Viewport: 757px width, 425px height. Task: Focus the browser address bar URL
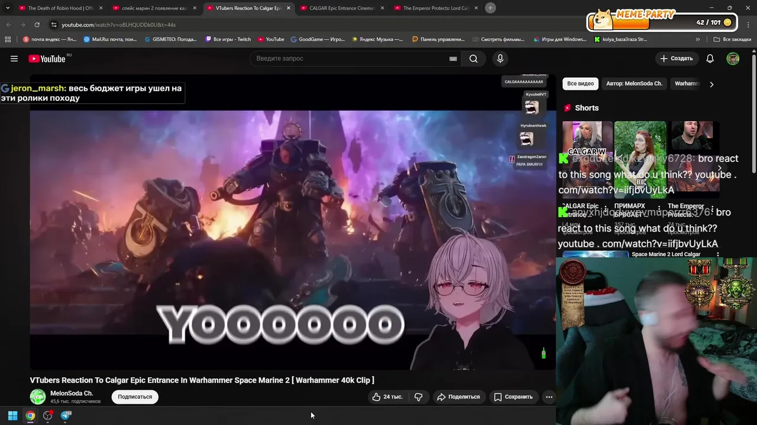118,25
